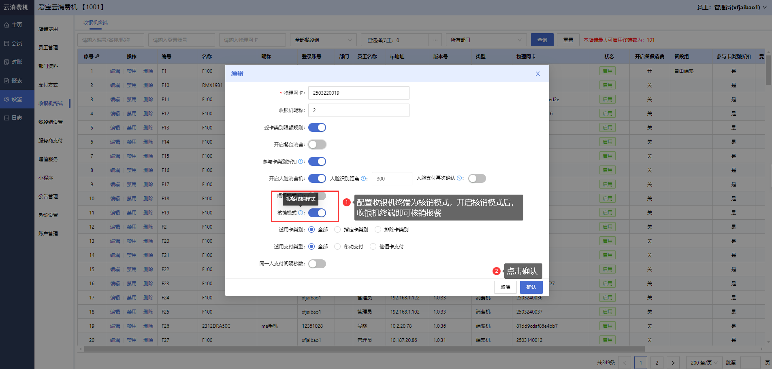
Task: Enable the 开启餐段消费 switch
Action: 317,144
